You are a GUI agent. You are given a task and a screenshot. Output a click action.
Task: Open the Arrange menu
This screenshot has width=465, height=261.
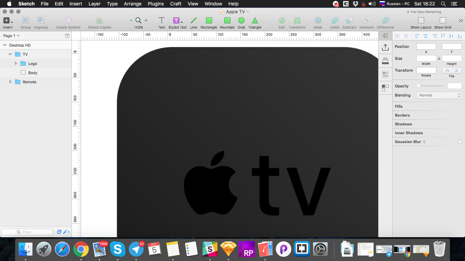pyautogui.click(x=132, y=4)
